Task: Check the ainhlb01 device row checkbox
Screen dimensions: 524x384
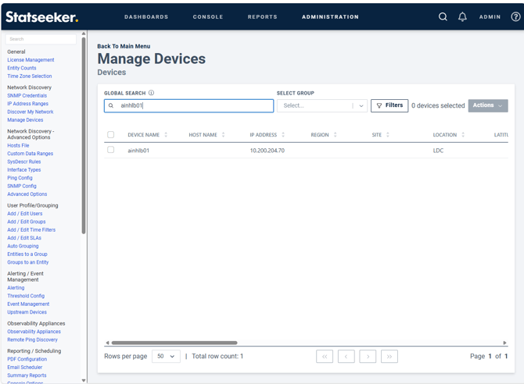Action: [x=110, y=149]
